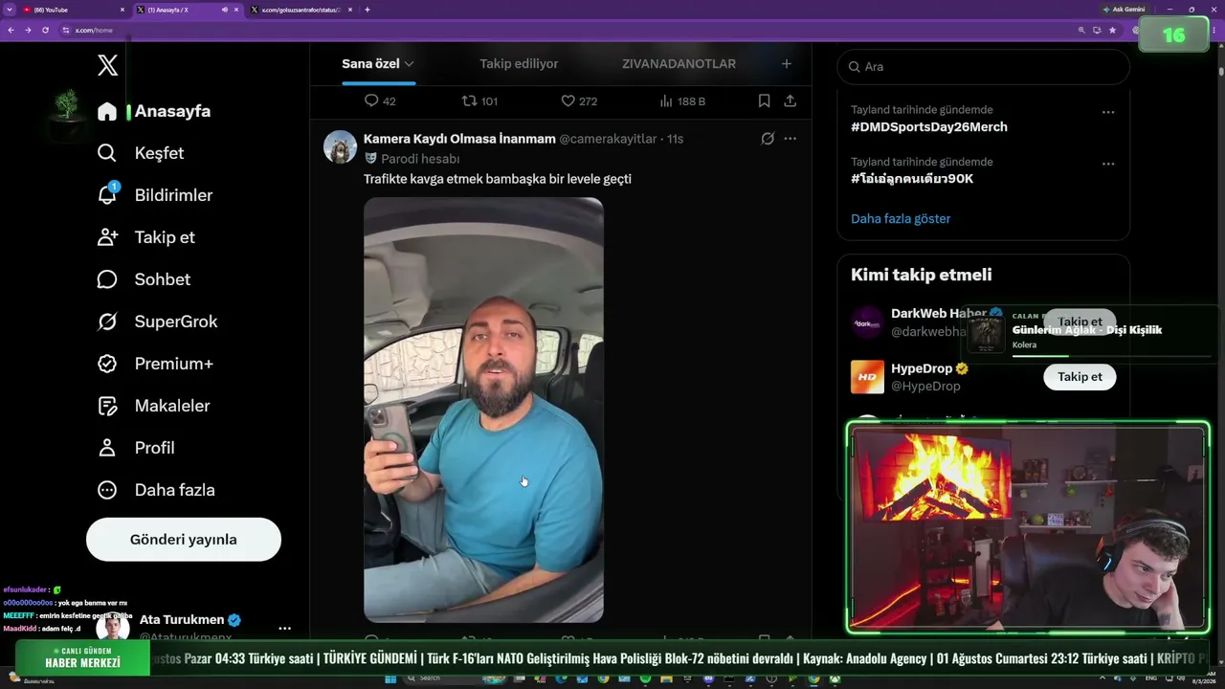Switch to x.com/golsuzsantrafor status tab
The width and height of the screenshot is (1225, 689).
301,10
